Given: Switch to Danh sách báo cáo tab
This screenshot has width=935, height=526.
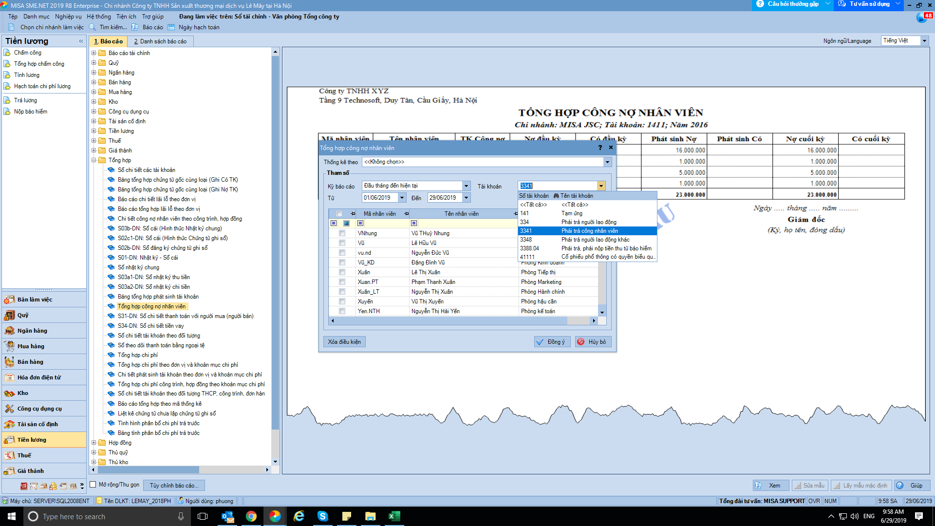Looking at the screenshot, I should click(160, 41).
